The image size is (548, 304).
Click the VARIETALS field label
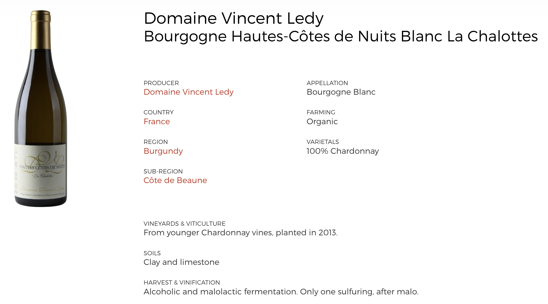[x=323, y=142]
